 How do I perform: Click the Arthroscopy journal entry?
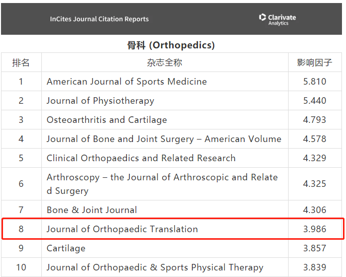[x=162, y=184]
